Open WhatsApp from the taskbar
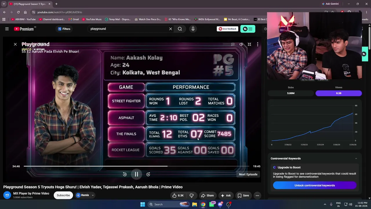 pos(212,204)
